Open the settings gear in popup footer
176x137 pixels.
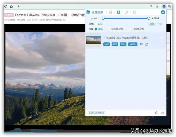click(162, 113)
